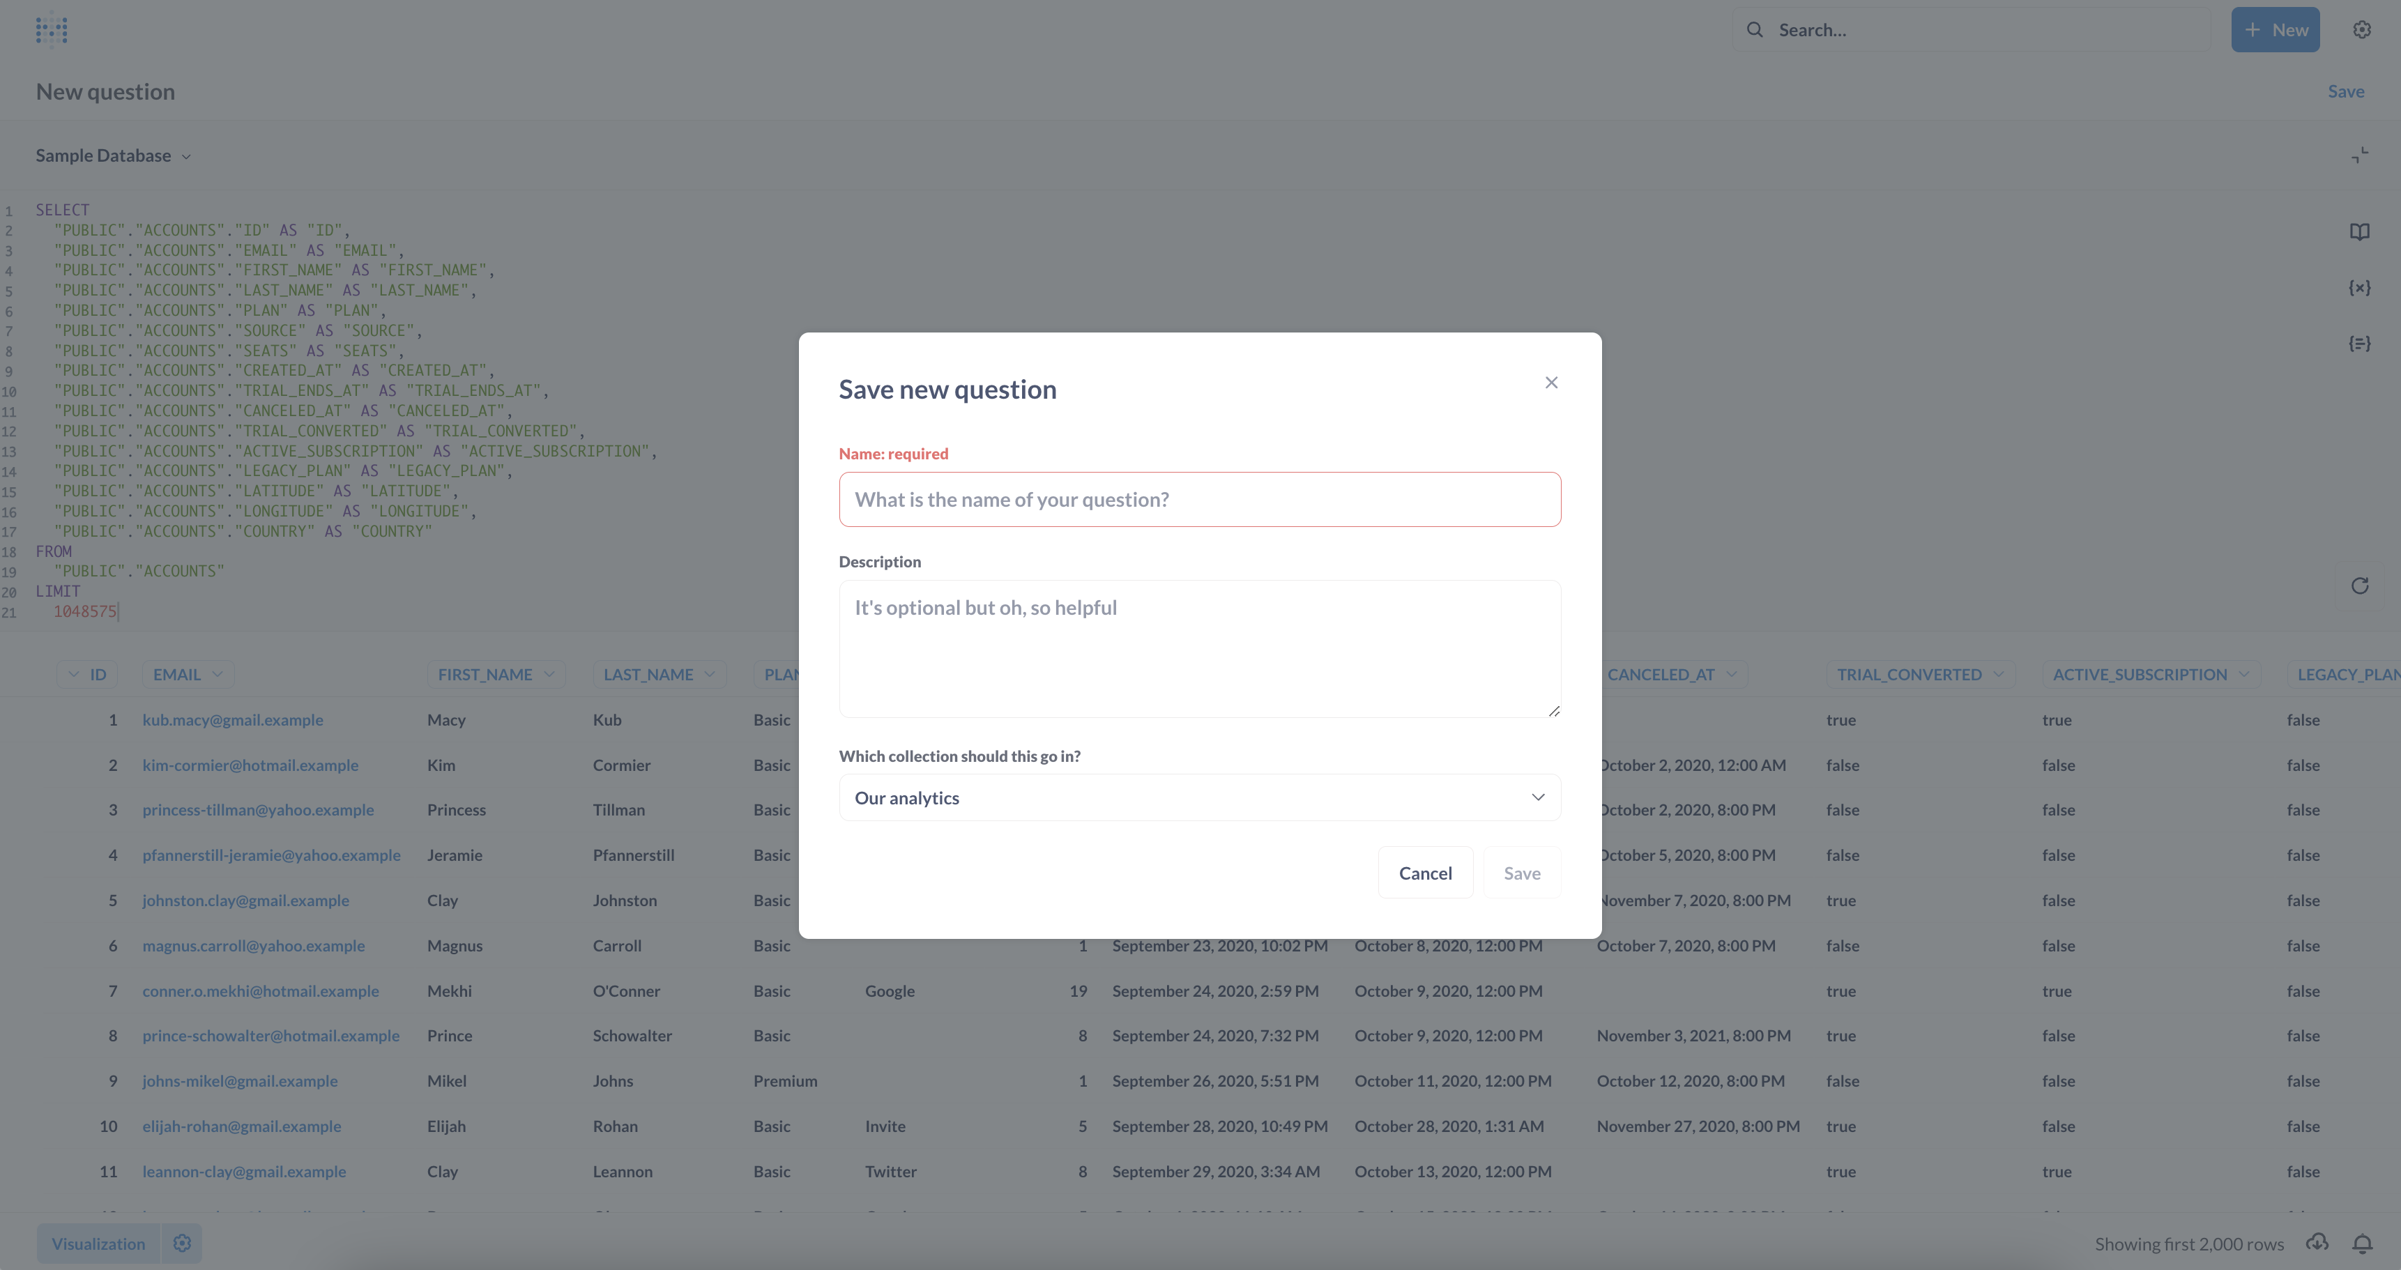Click the October 28, 2020, 1:31 AM cell

[x=1449, y=1126]
